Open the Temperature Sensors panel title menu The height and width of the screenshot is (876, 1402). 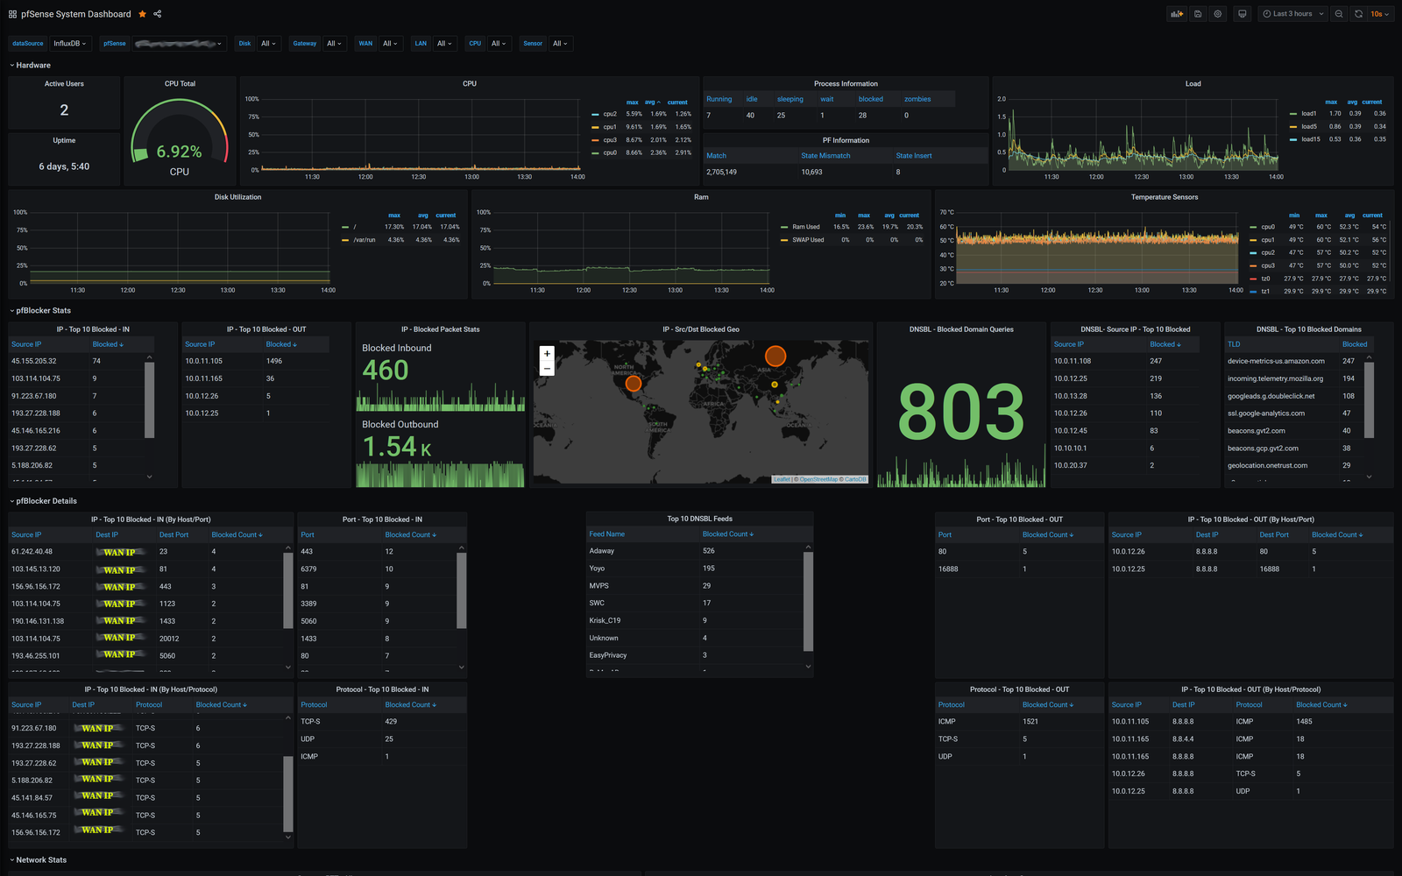pyautogui.click(x=1164, y=197)
